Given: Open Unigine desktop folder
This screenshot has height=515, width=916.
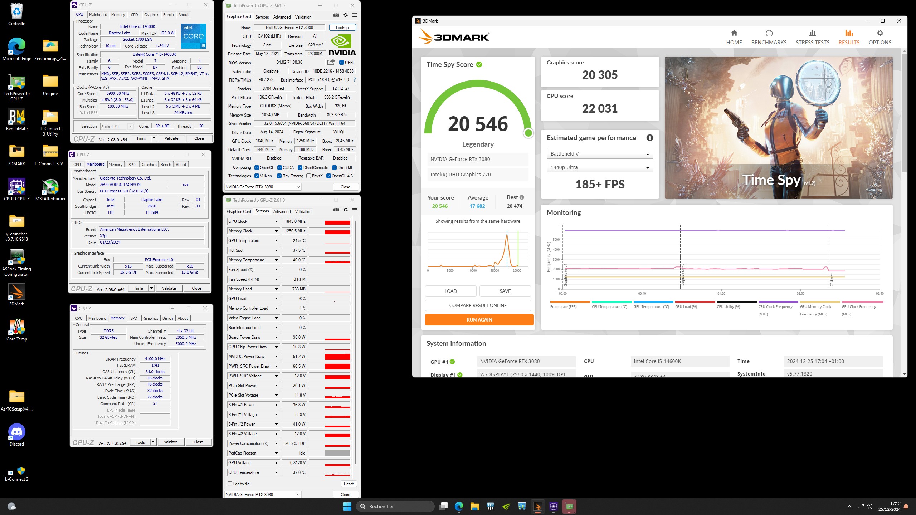Looking at the screenshot, I should pos(50,85).
